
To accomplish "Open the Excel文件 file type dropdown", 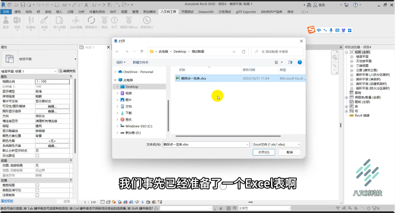I will [x=276, y=145].
